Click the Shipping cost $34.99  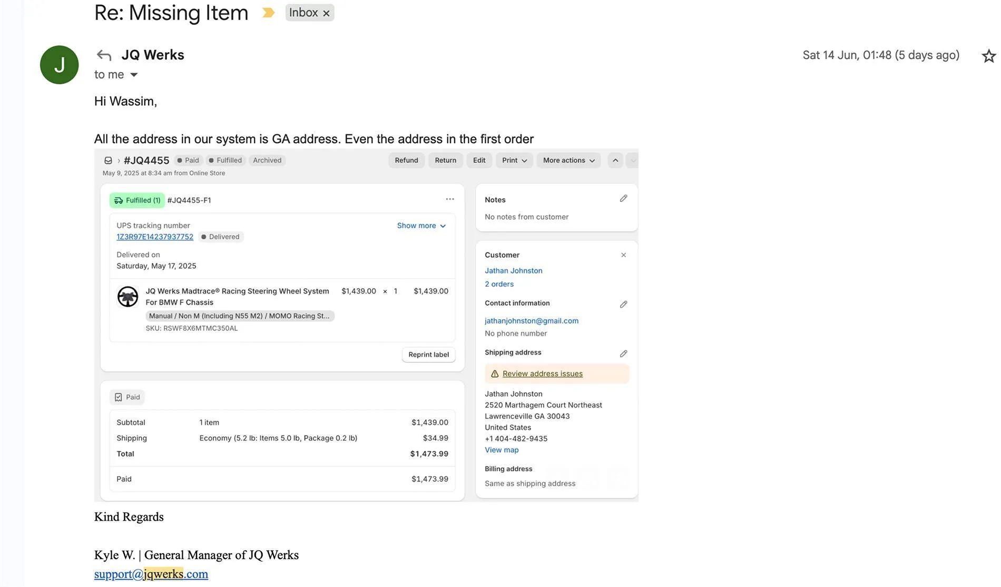tap(436, 438)
